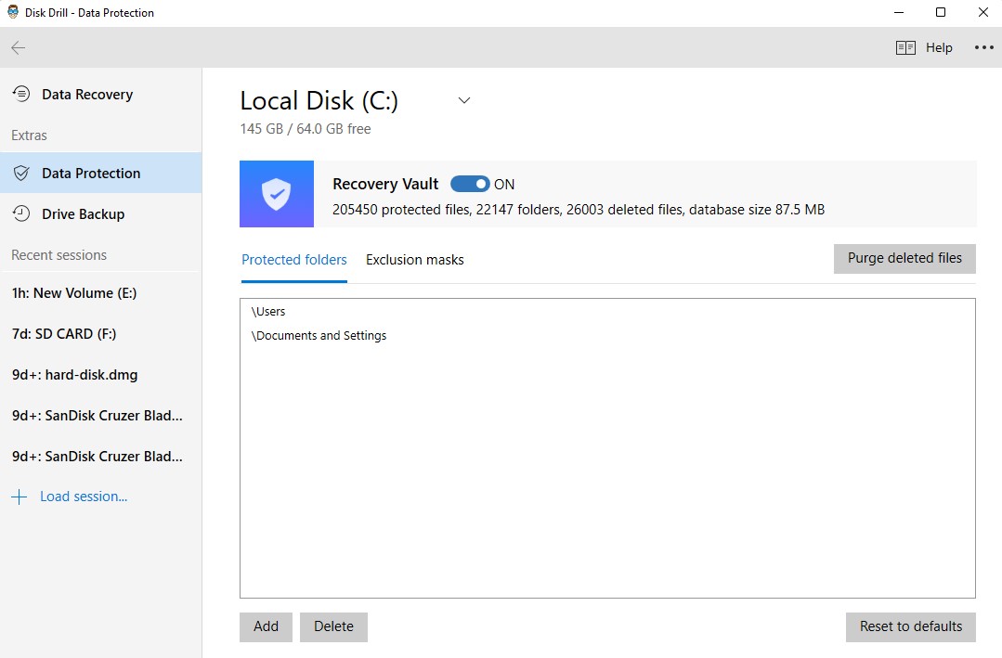Viewport: 1002px width, 658px height.
Task: Click the Help label in toolbar
Action: point(939,48)
